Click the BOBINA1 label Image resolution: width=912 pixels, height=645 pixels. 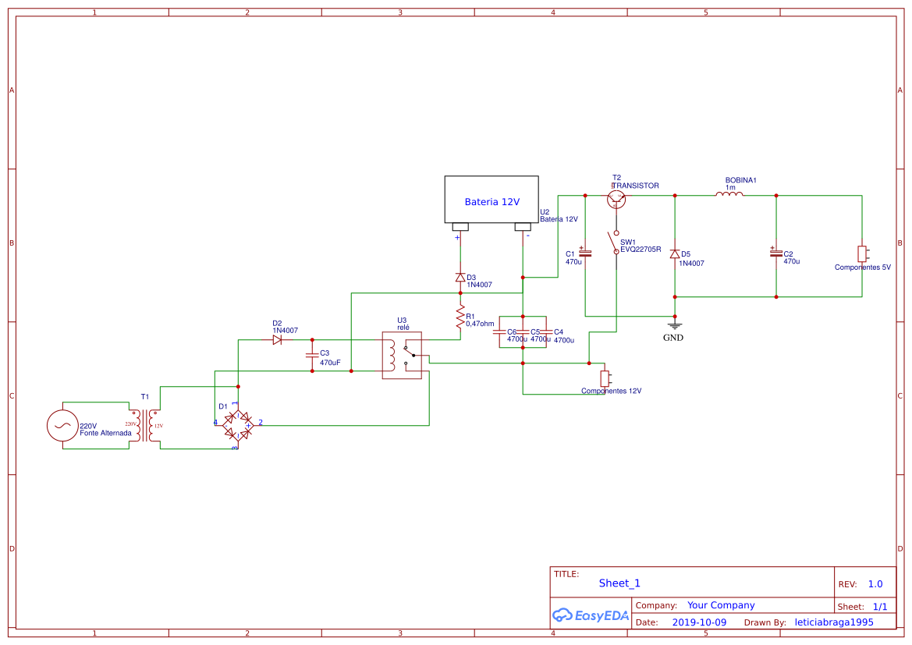click(740, 180)
